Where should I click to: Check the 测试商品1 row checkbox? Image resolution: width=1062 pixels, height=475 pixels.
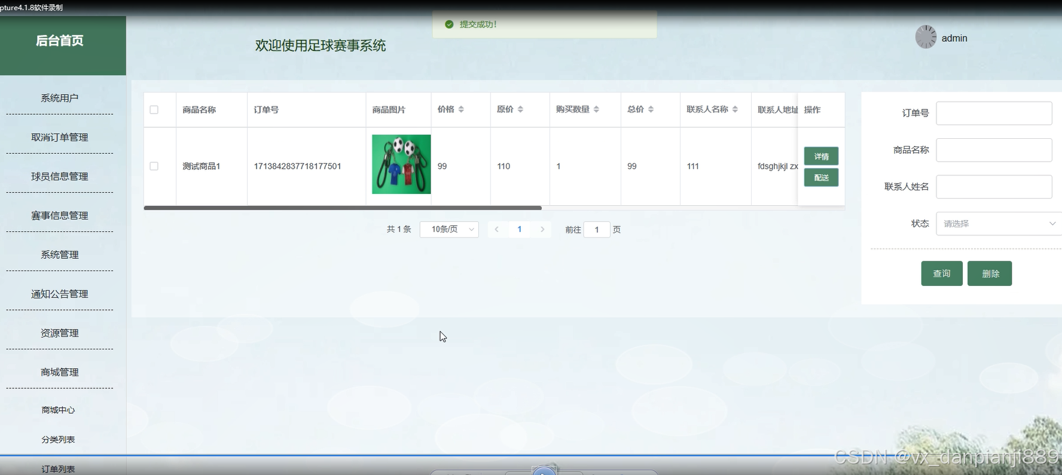click(154, 166)
